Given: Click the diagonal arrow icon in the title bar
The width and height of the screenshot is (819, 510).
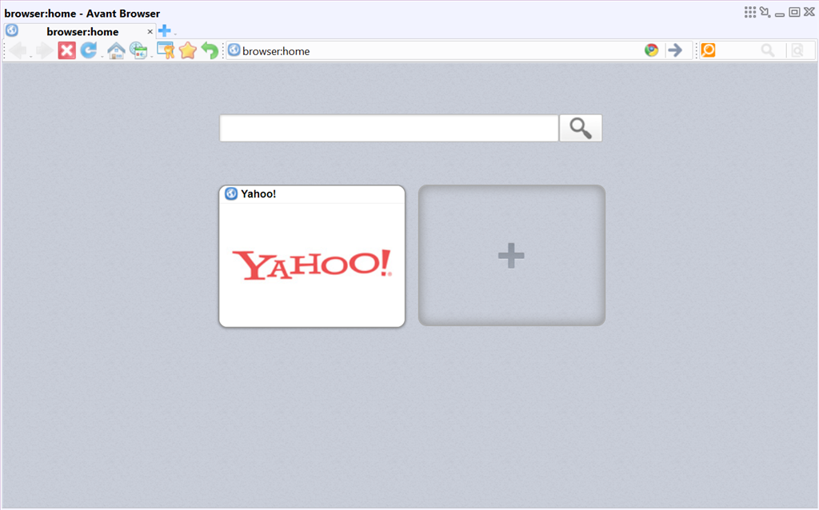Looking at the screenshot, I should [765, 12].
